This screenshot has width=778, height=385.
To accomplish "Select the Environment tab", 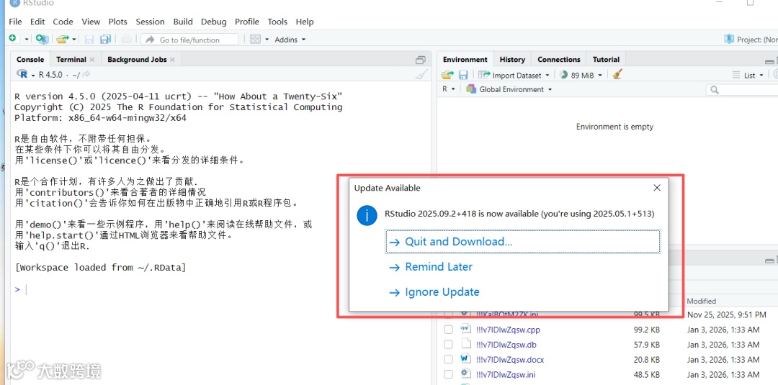I will 465,59.
